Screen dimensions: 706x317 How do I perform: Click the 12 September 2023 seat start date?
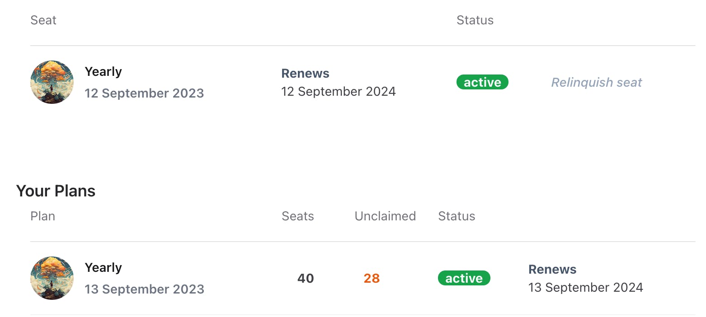144,93
